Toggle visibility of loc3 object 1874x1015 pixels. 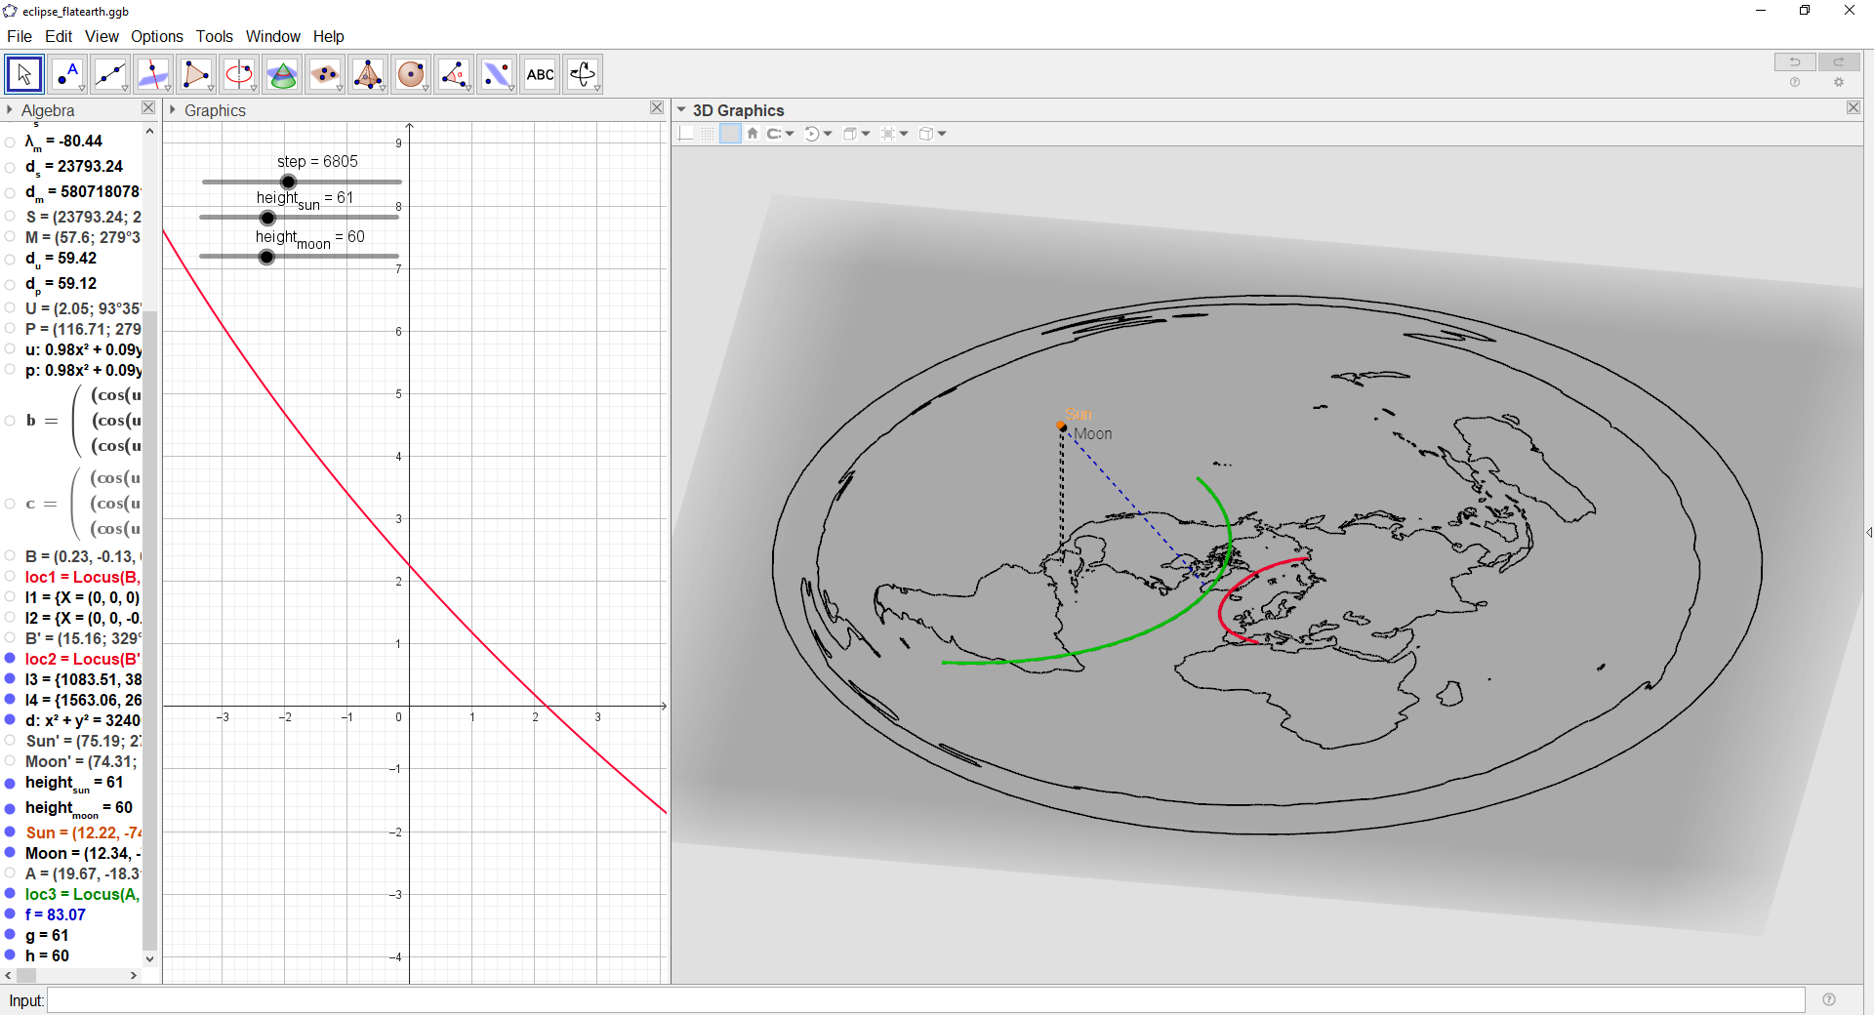[10, 894]
